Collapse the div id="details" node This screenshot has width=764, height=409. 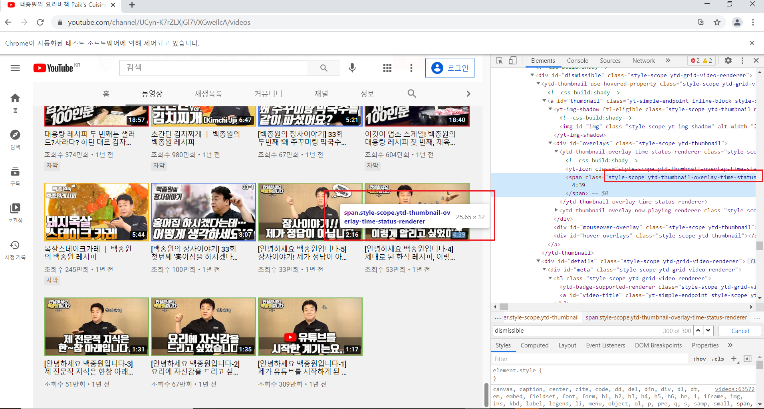(x=538, y=261)
